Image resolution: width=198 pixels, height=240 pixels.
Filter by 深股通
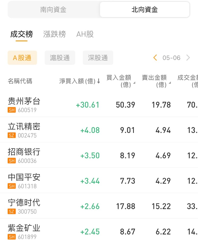click(98, 58)
